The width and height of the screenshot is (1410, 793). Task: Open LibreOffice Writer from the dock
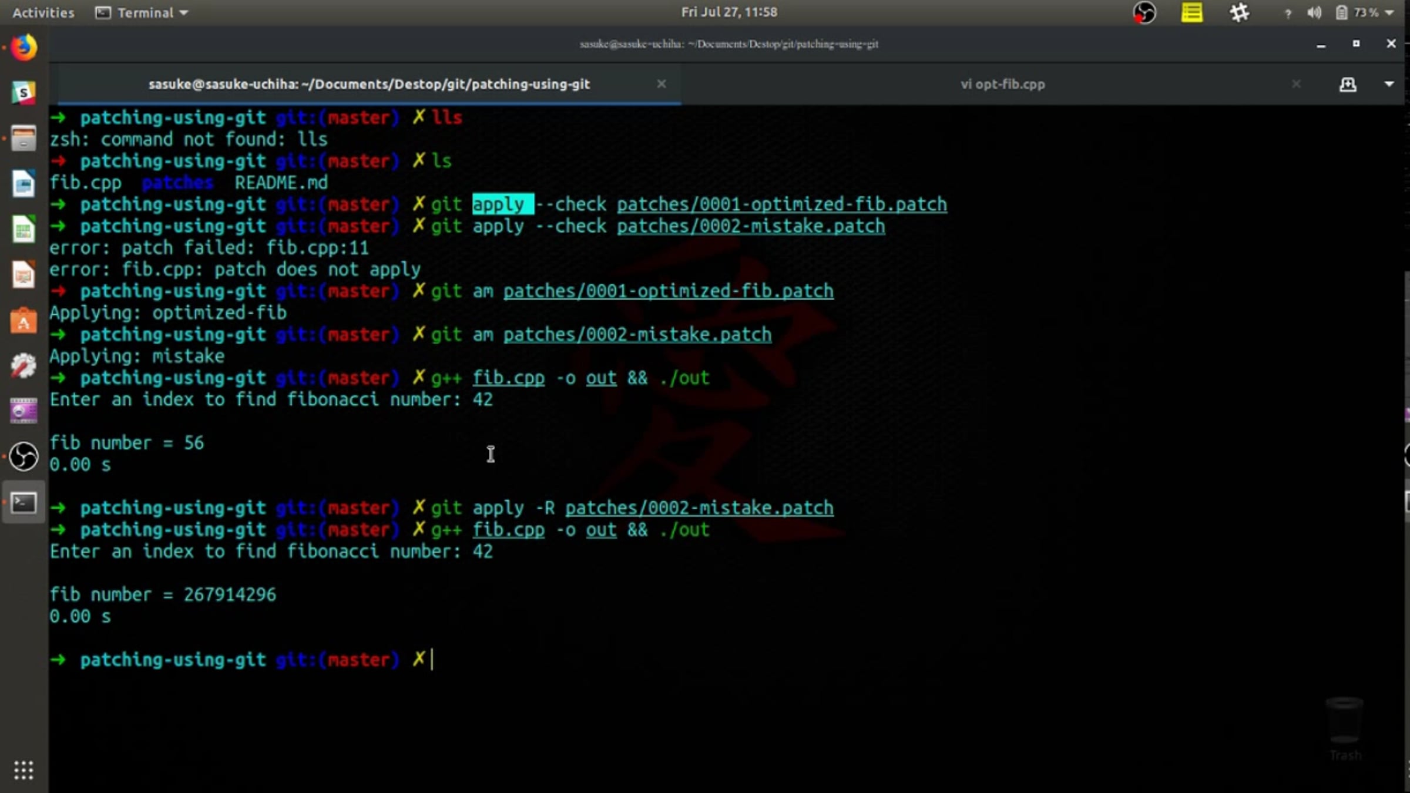tap(23, 184)
